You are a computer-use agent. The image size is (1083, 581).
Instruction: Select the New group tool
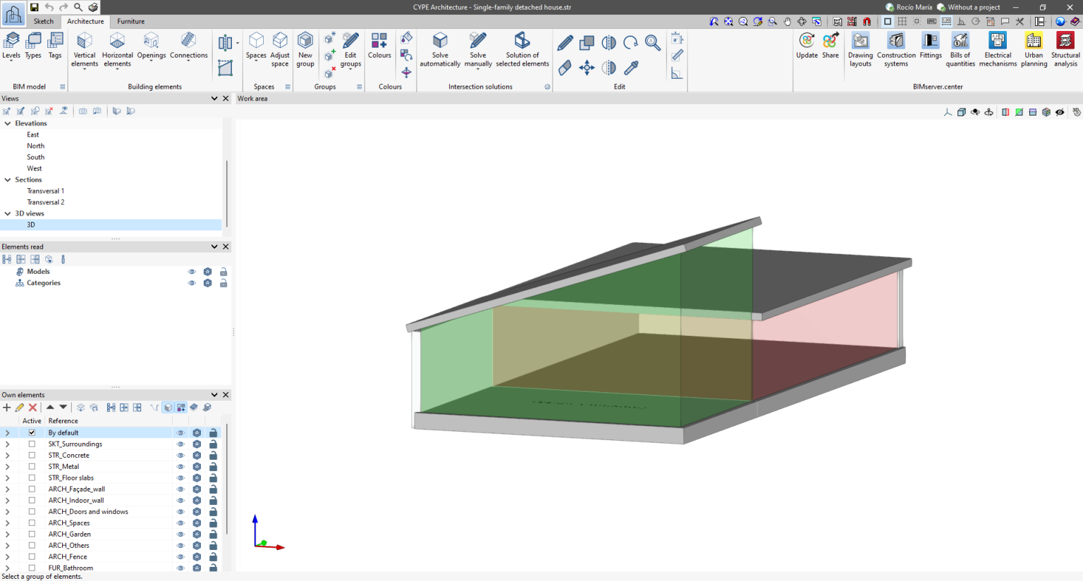[x=305, y=48]
